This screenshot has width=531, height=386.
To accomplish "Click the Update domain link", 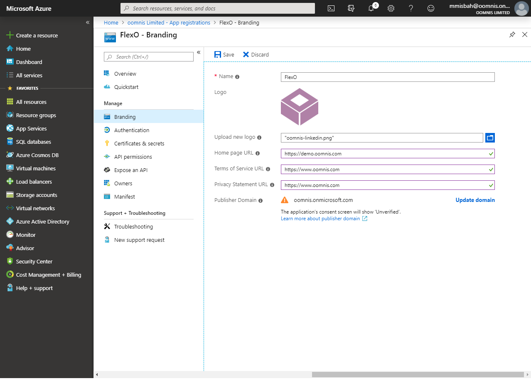I will [x=475, y=200].
